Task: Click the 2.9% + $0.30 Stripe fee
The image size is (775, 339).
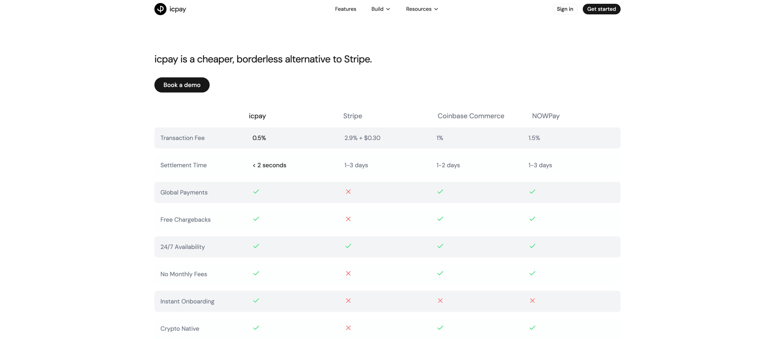Action: [x=363, y=138]
